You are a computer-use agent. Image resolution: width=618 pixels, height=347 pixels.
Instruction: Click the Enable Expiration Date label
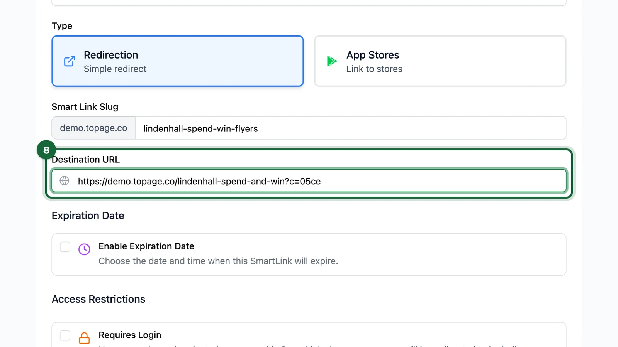146,246
